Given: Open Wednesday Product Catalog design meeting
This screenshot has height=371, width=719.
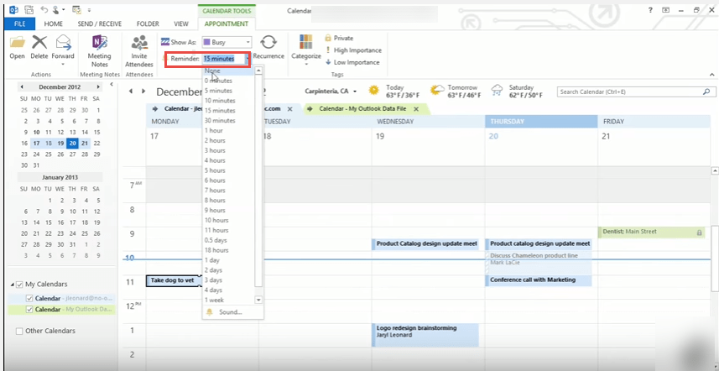Looking at the screenshot, I should (425, 244).
